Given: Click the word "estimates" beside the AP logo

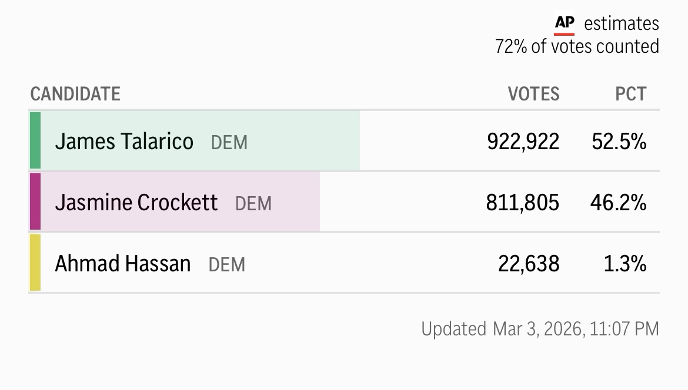Looking at the screenshot, I should [x=622, y=23].
